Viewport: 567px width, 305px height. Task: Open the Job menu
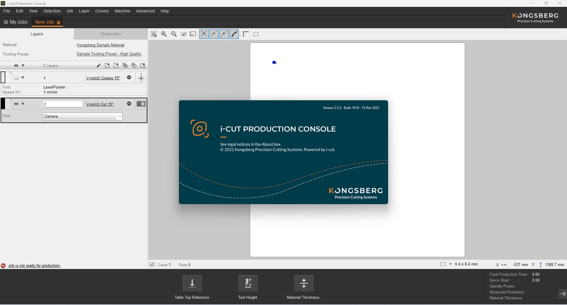coord(69,11)
